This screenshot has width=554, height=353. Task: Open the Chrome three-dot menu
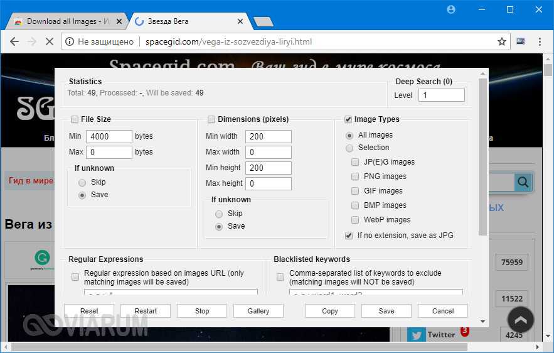[x=539, y=41]
